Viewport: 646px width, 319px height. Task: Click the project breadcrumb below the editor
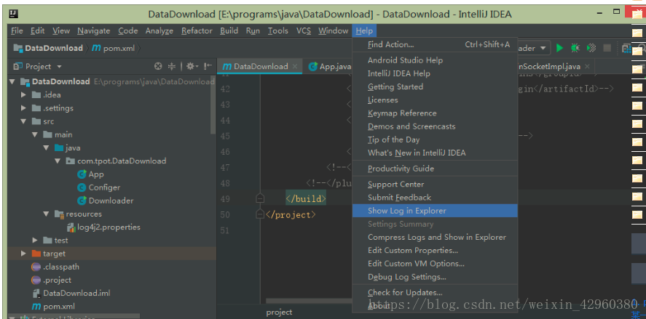279,312
